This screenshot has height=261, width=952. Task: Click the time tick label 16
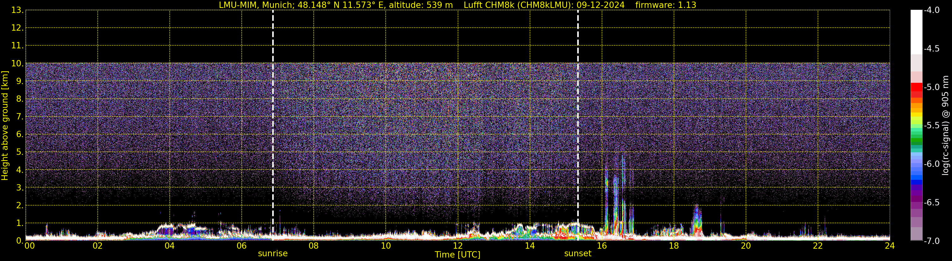tap(602, 246)
